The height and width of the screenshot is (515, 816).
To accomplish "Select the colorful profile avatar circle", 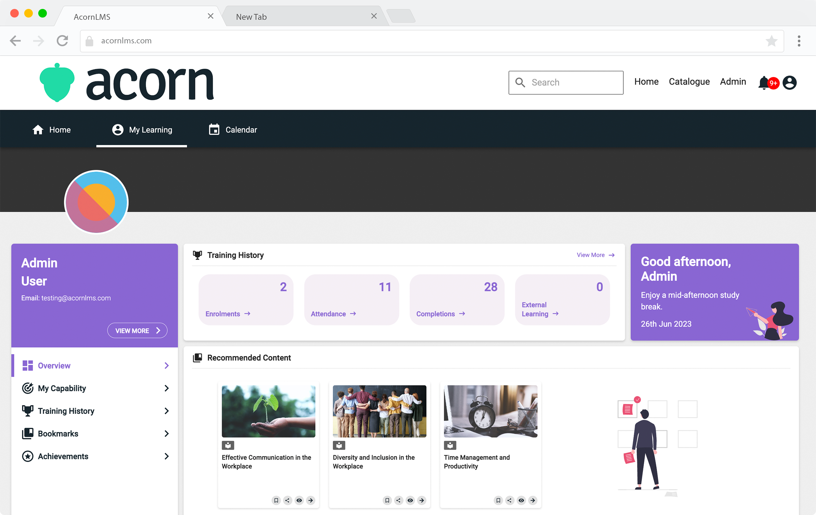I will (x=96, y=202).
